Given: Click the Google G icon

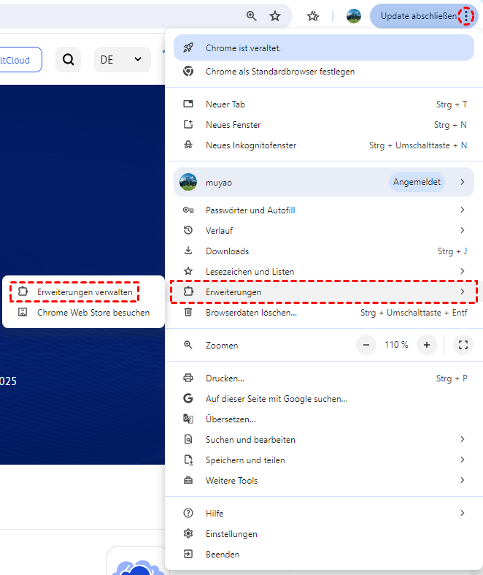Looking at the screenshot, I should [x=188, y=398].
